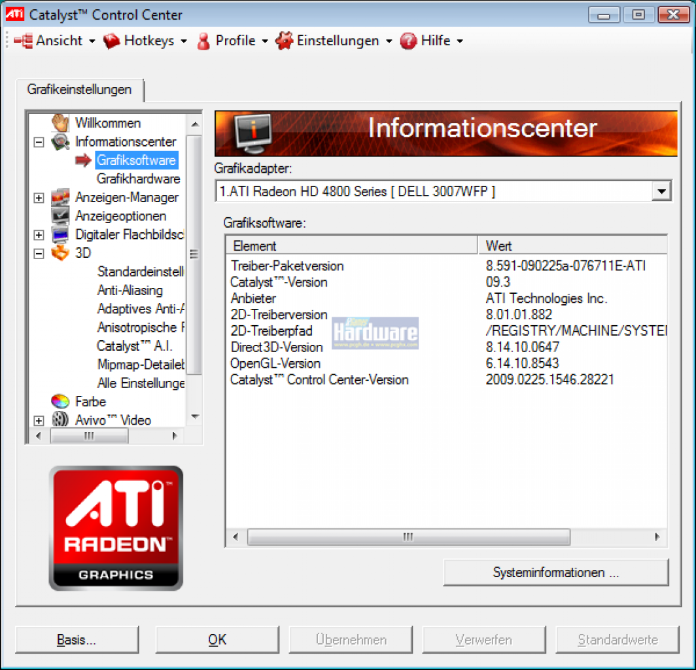The height and width of the screenshot is (670, 696).
Task: Click the Einstellungen gear icon
Action: 284,41
